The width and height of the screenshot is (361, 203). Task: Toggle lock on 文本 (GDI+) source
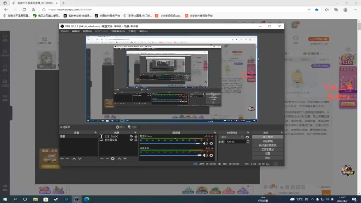click(x=136, y=137)
